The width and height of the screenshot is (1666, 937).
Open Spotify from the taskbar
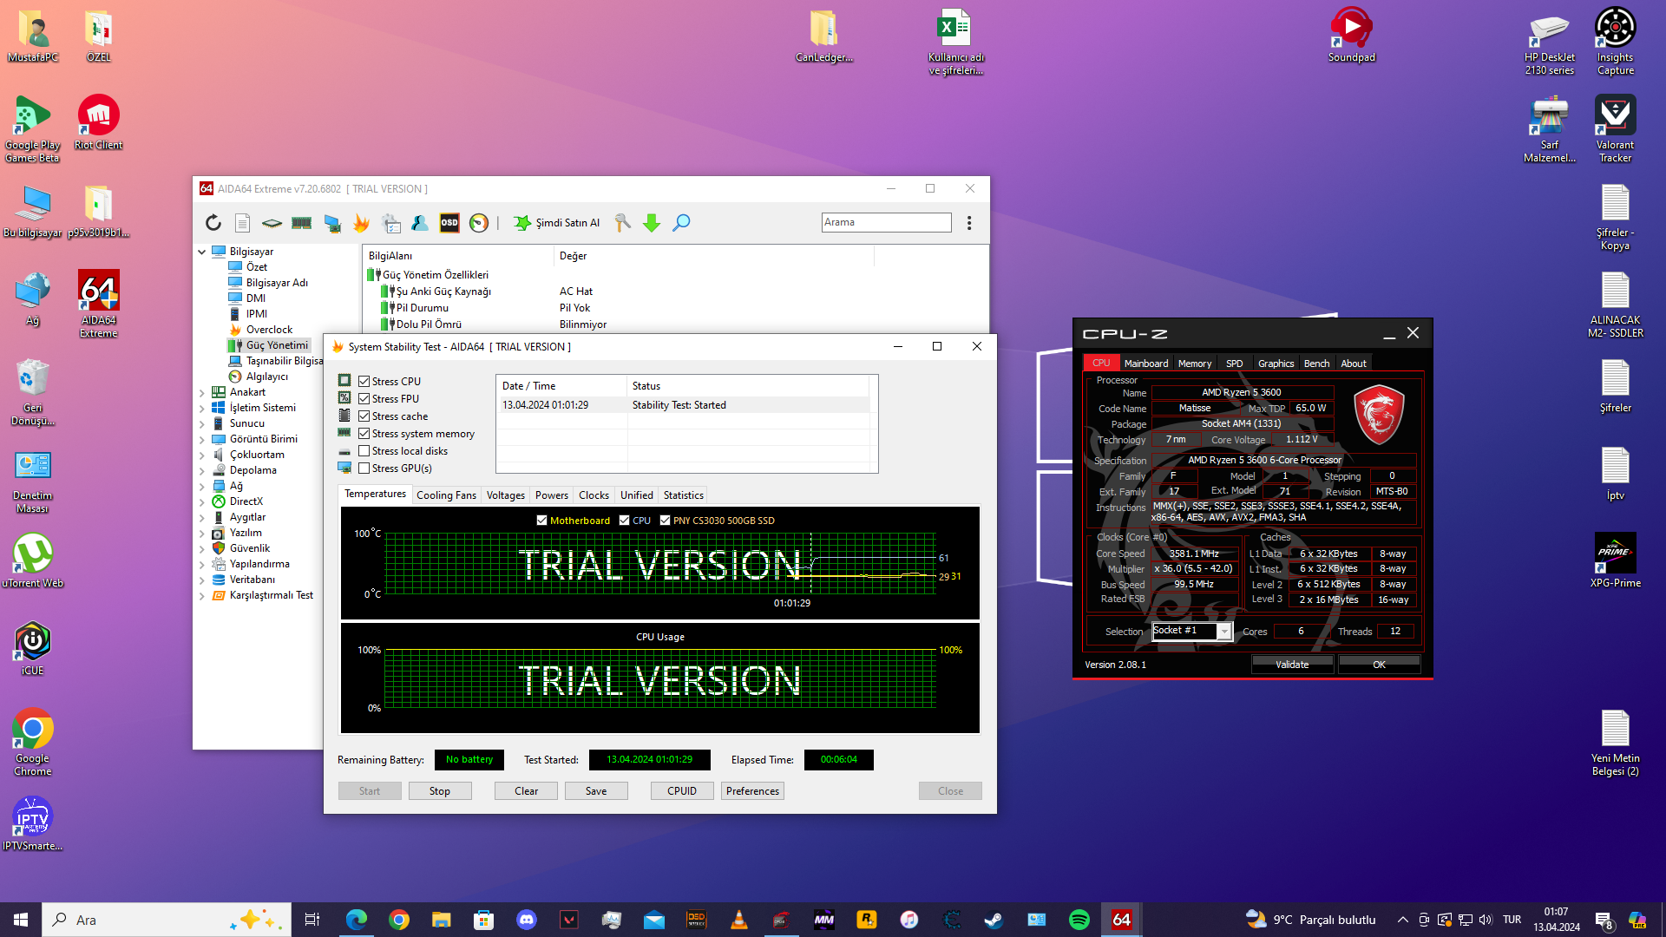coord(1079,920)
